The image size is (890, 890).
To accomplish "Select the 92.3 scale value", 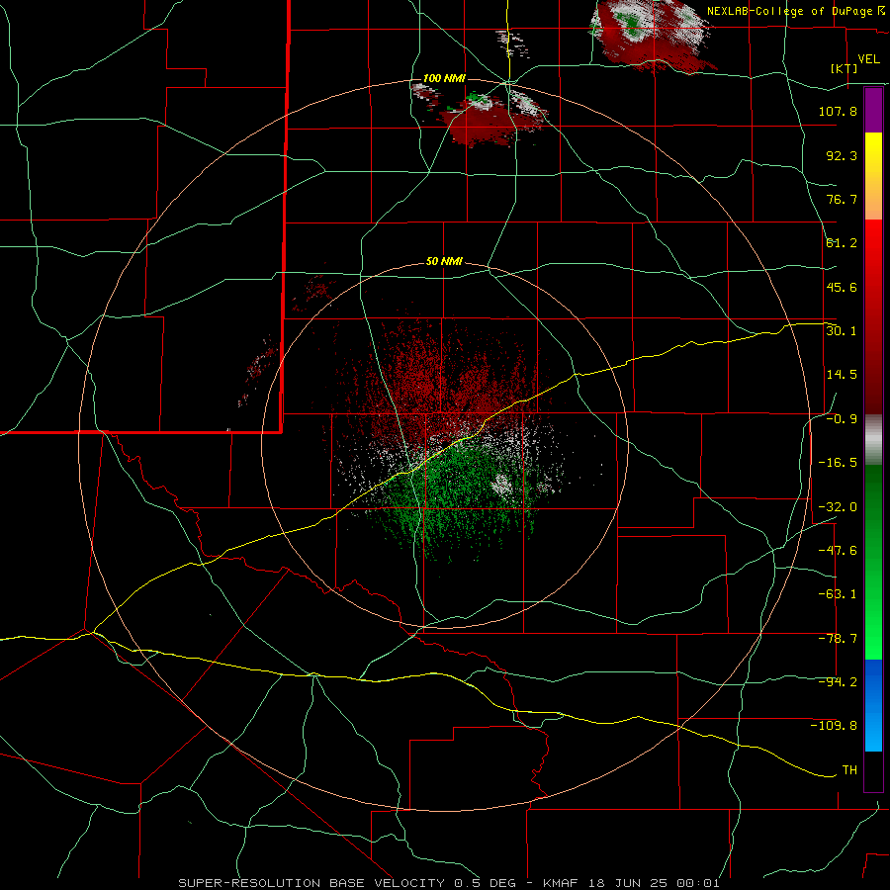I will point(842,155).
